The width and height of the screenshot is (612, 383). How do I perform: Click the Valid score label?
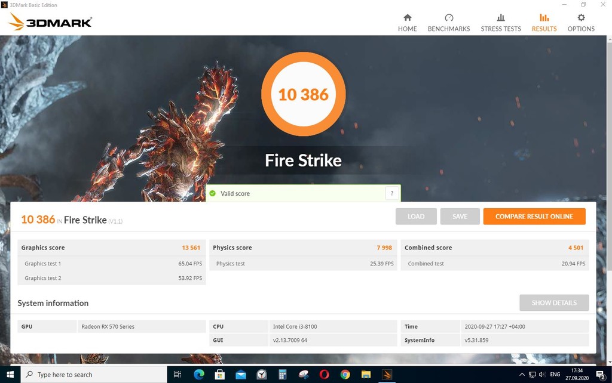point(235,193)
